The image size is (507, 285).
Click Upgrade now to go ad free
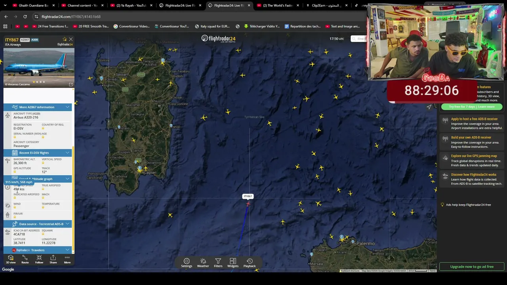[x=472, y=266]
